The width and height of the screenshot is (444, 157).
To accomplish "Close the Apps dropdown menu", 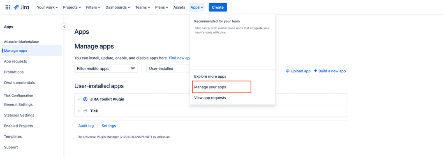I will [x=197, y=7].
